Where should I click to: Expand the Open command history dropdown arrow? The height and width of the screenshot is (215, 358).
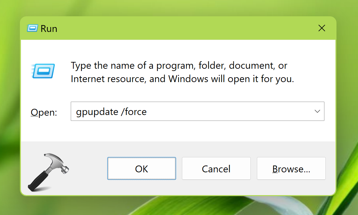[x=317, y=111]
